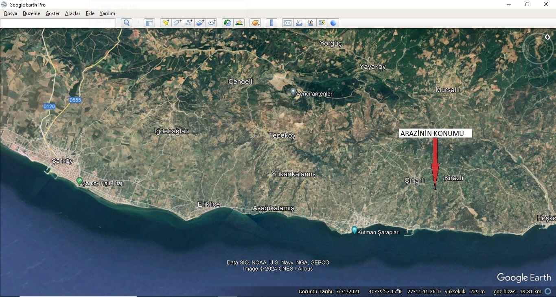Toggle historical imagery with the clock icon

click(228, 23)
